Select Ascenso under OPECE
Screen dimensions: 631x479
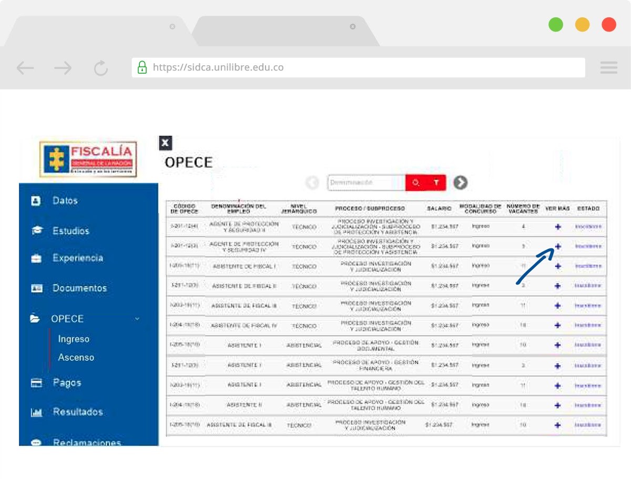coord(76,358)
